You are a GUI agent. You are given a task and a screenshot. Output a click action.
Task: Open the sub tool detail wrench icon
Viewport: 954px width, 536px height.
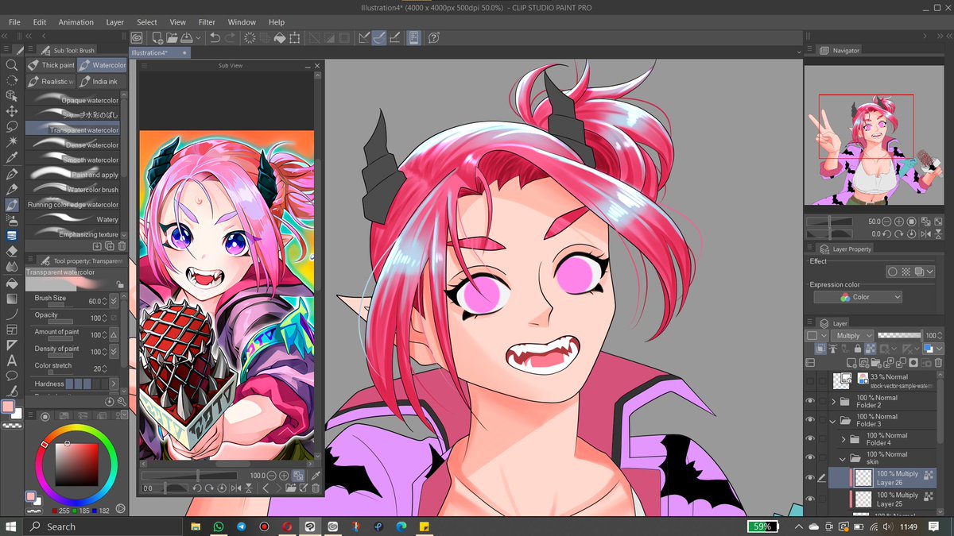point(122,402)
